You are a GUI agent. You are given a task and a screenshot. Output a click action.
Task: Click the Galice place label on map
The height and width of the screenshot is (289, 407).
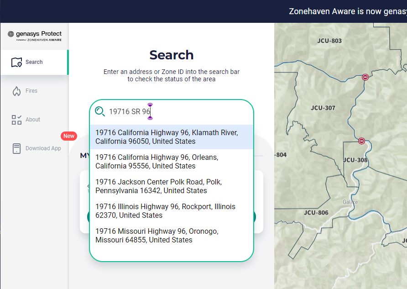(350, 202)
